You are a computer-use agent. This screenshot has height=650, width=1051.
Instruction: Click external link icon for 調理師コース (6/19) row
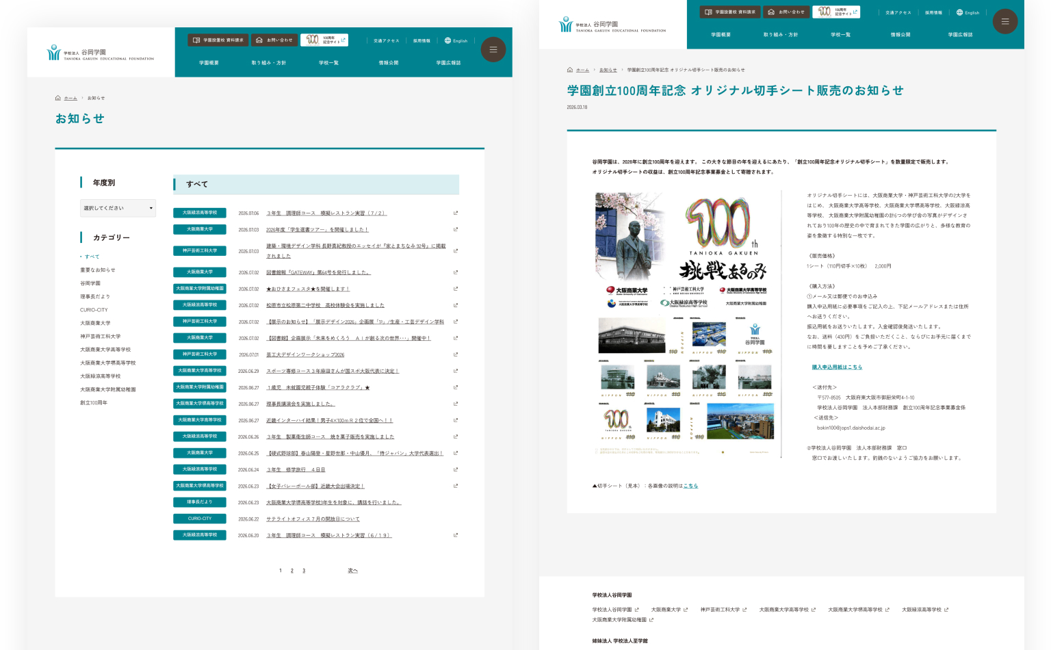pyautogui.click(x=456, y=535)
